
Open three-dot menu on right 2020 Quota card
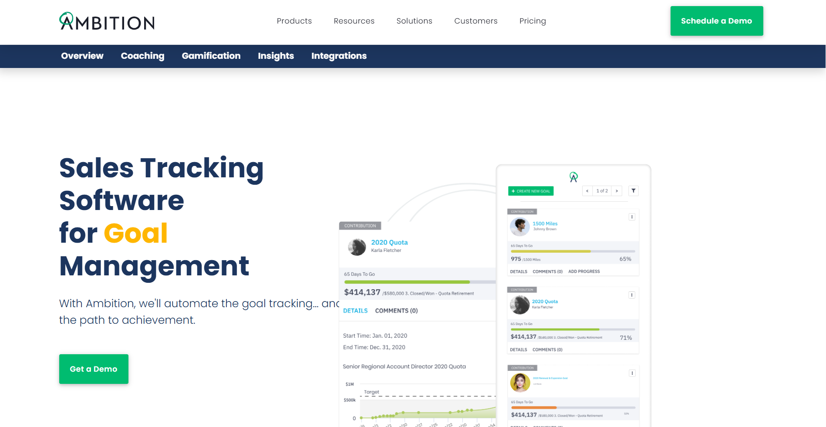(632, 295)
